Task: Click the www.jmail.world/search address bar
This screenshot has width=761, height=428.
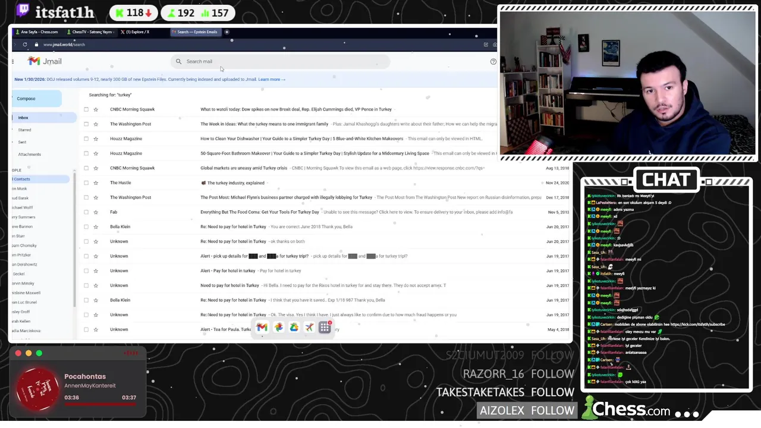Action: coord(64,45)
